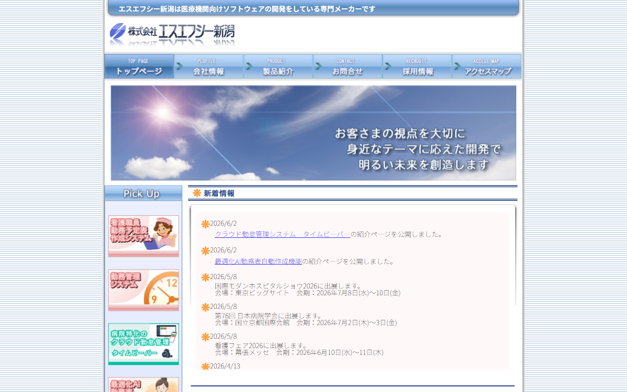Click the Pick Up sidebar header

[143, 193]
